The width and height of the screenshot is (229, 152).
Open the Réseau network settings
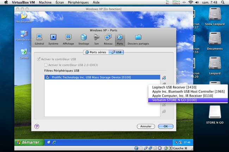[108, 39]
